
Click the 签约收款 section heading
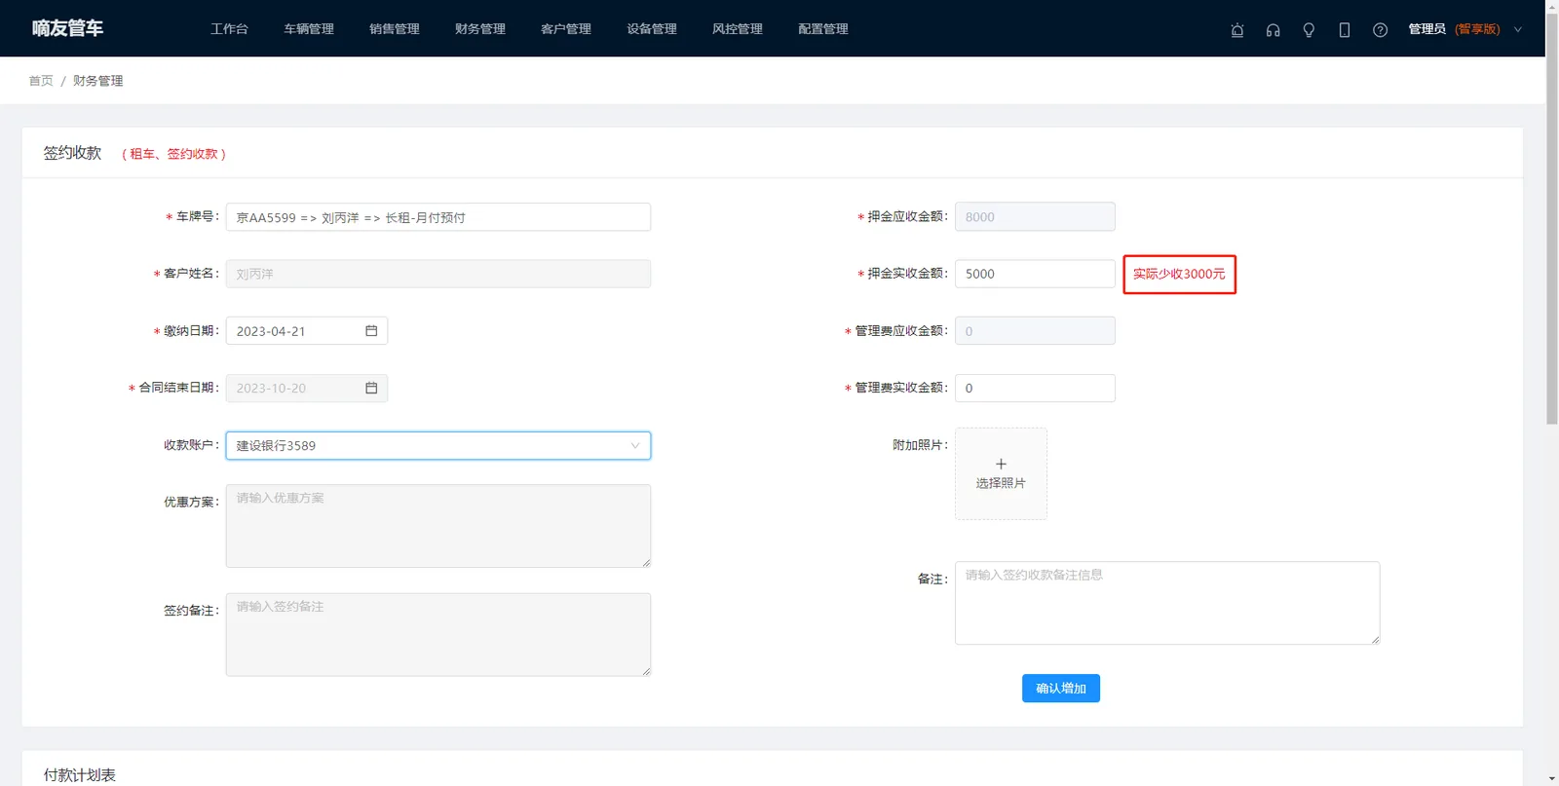(72, 153)
